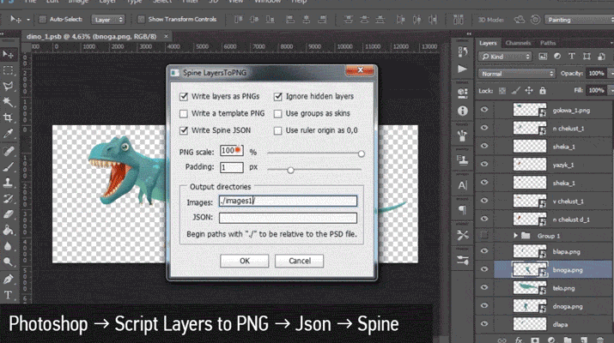
Task: Open the Actions panel play icon
Action: tap(463, 69)
